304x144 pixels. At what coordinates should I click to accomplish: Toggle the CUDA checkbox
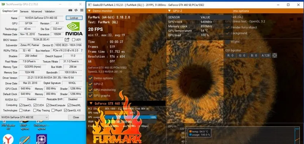35,105
